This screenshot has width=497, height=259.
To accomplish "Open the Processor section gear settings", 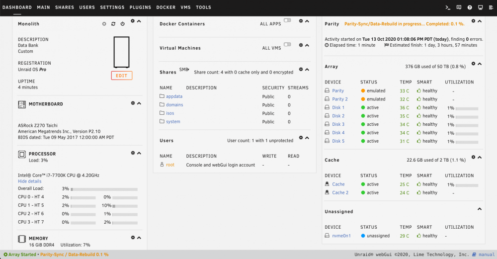I will 133,153.
